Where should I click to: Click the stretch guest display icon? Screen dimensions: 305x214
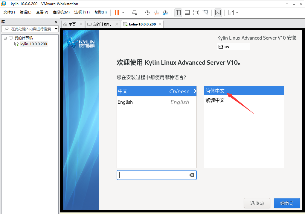coord(231,13)
